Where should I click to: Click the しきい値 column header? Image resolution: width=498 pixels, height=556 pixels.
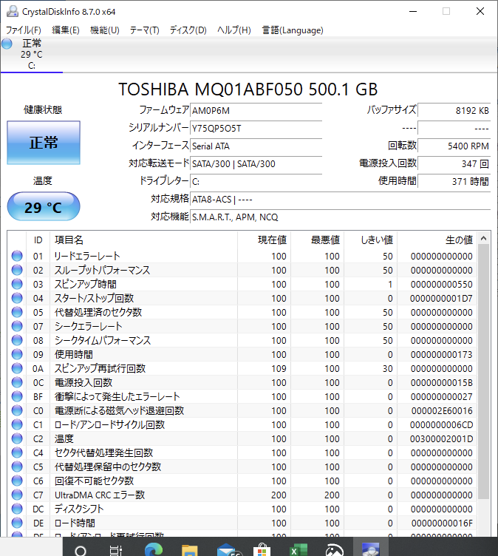pyautogui.click(x=370, y=240)
